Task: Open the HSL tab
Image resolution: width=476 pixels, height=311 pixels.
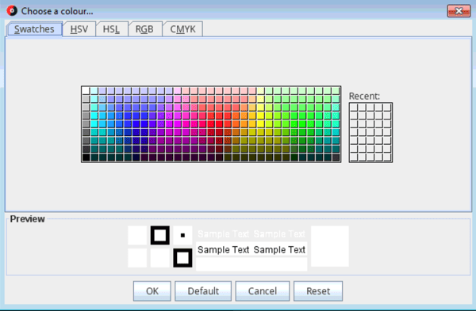Action: pos(111,29)
